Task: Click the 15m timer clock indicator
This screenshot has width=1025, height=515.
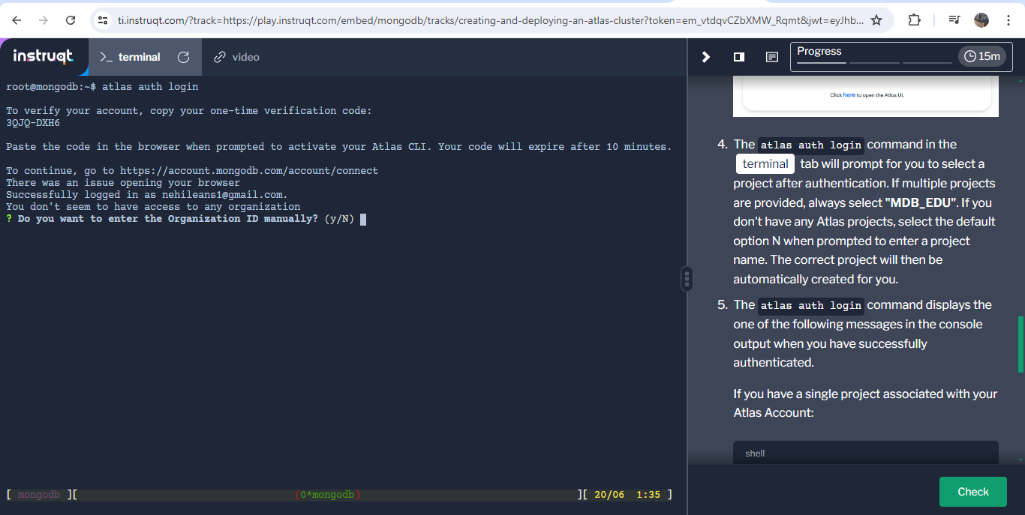Action: (x=982, y=56)
